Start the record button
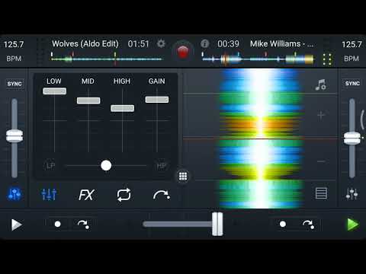The image size is (366, 274). [183, 52]
